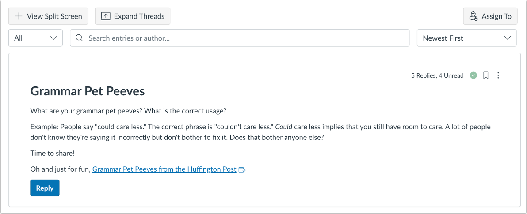Open Grammar Pet Peeves Huffington Post link
527x214 pixels.
(x=164, y=169)
